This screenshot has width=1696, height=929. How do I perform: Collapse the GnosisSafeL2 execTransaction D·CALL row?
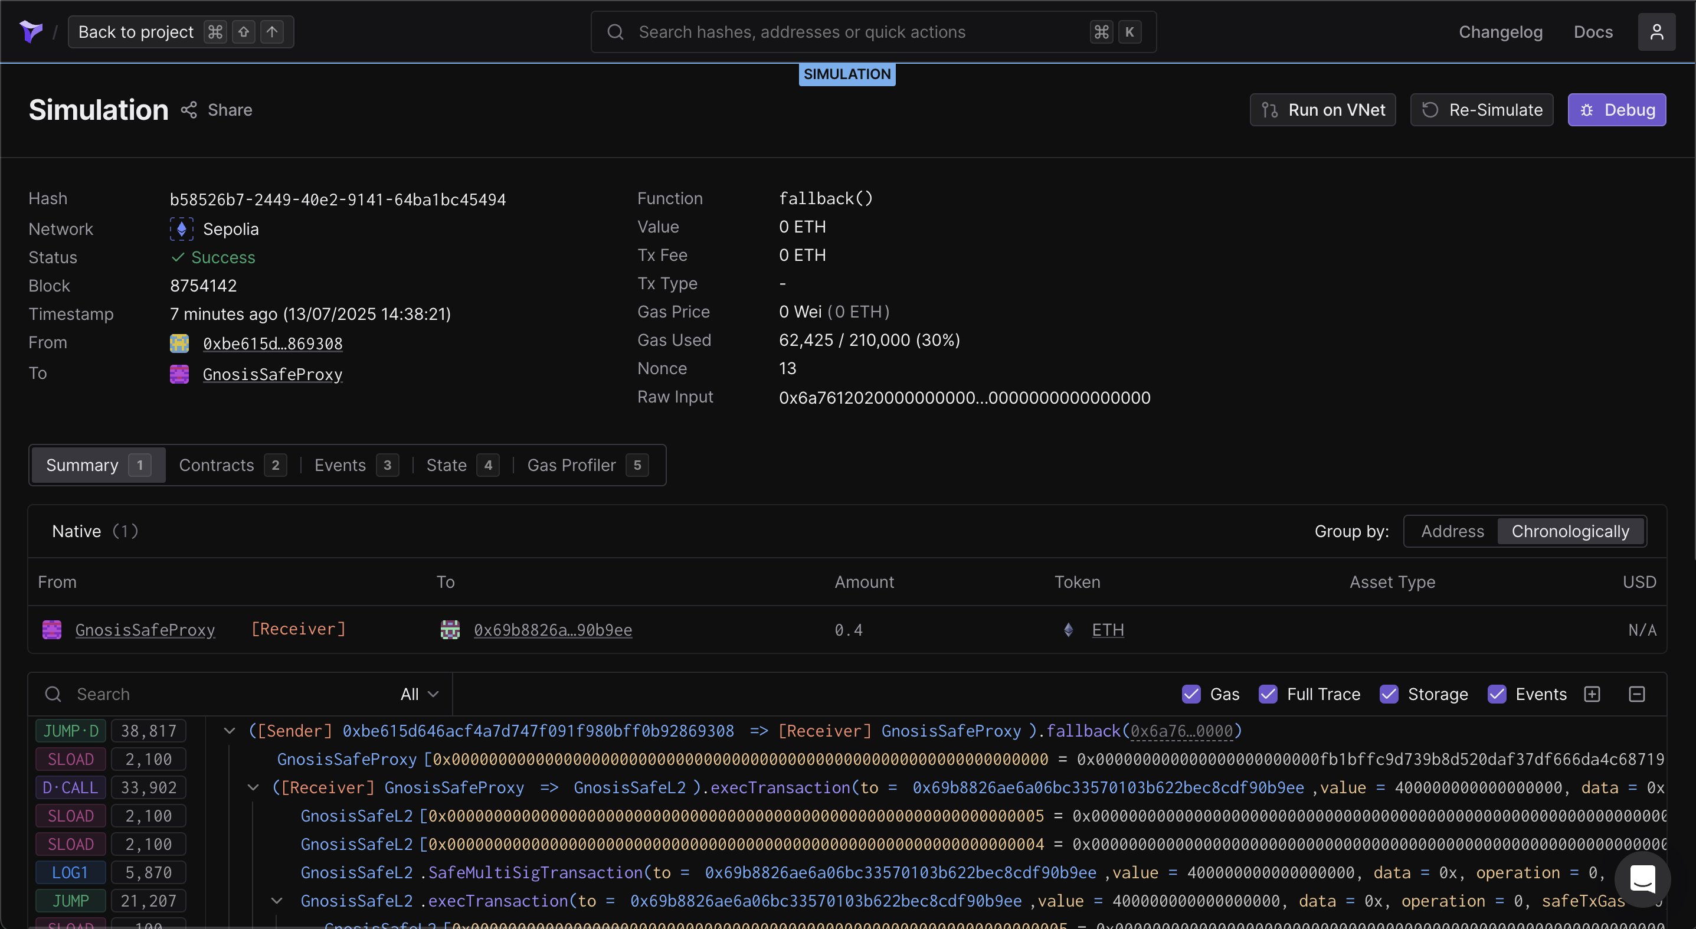(x=253, y=787)
